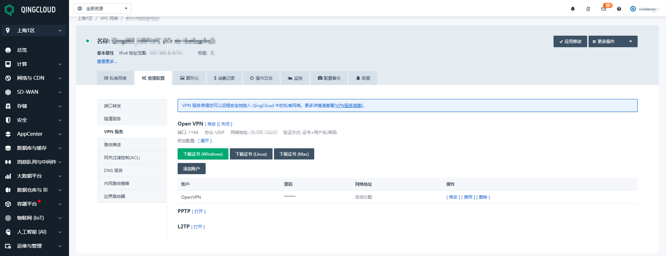
Task: Click the 大数据平台 bar chart icon
Action: point(8,176)
